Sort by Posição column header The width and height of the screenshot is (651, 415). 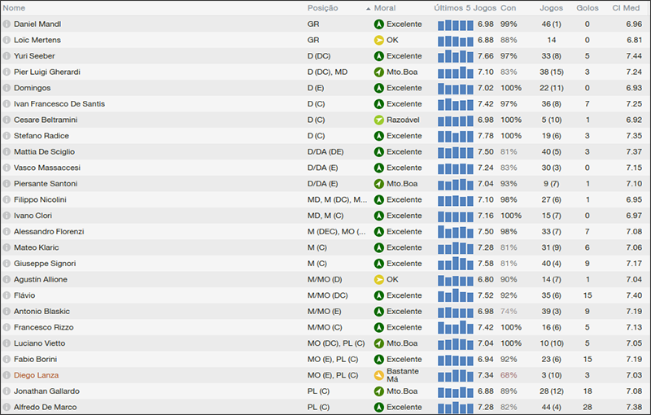322,8
